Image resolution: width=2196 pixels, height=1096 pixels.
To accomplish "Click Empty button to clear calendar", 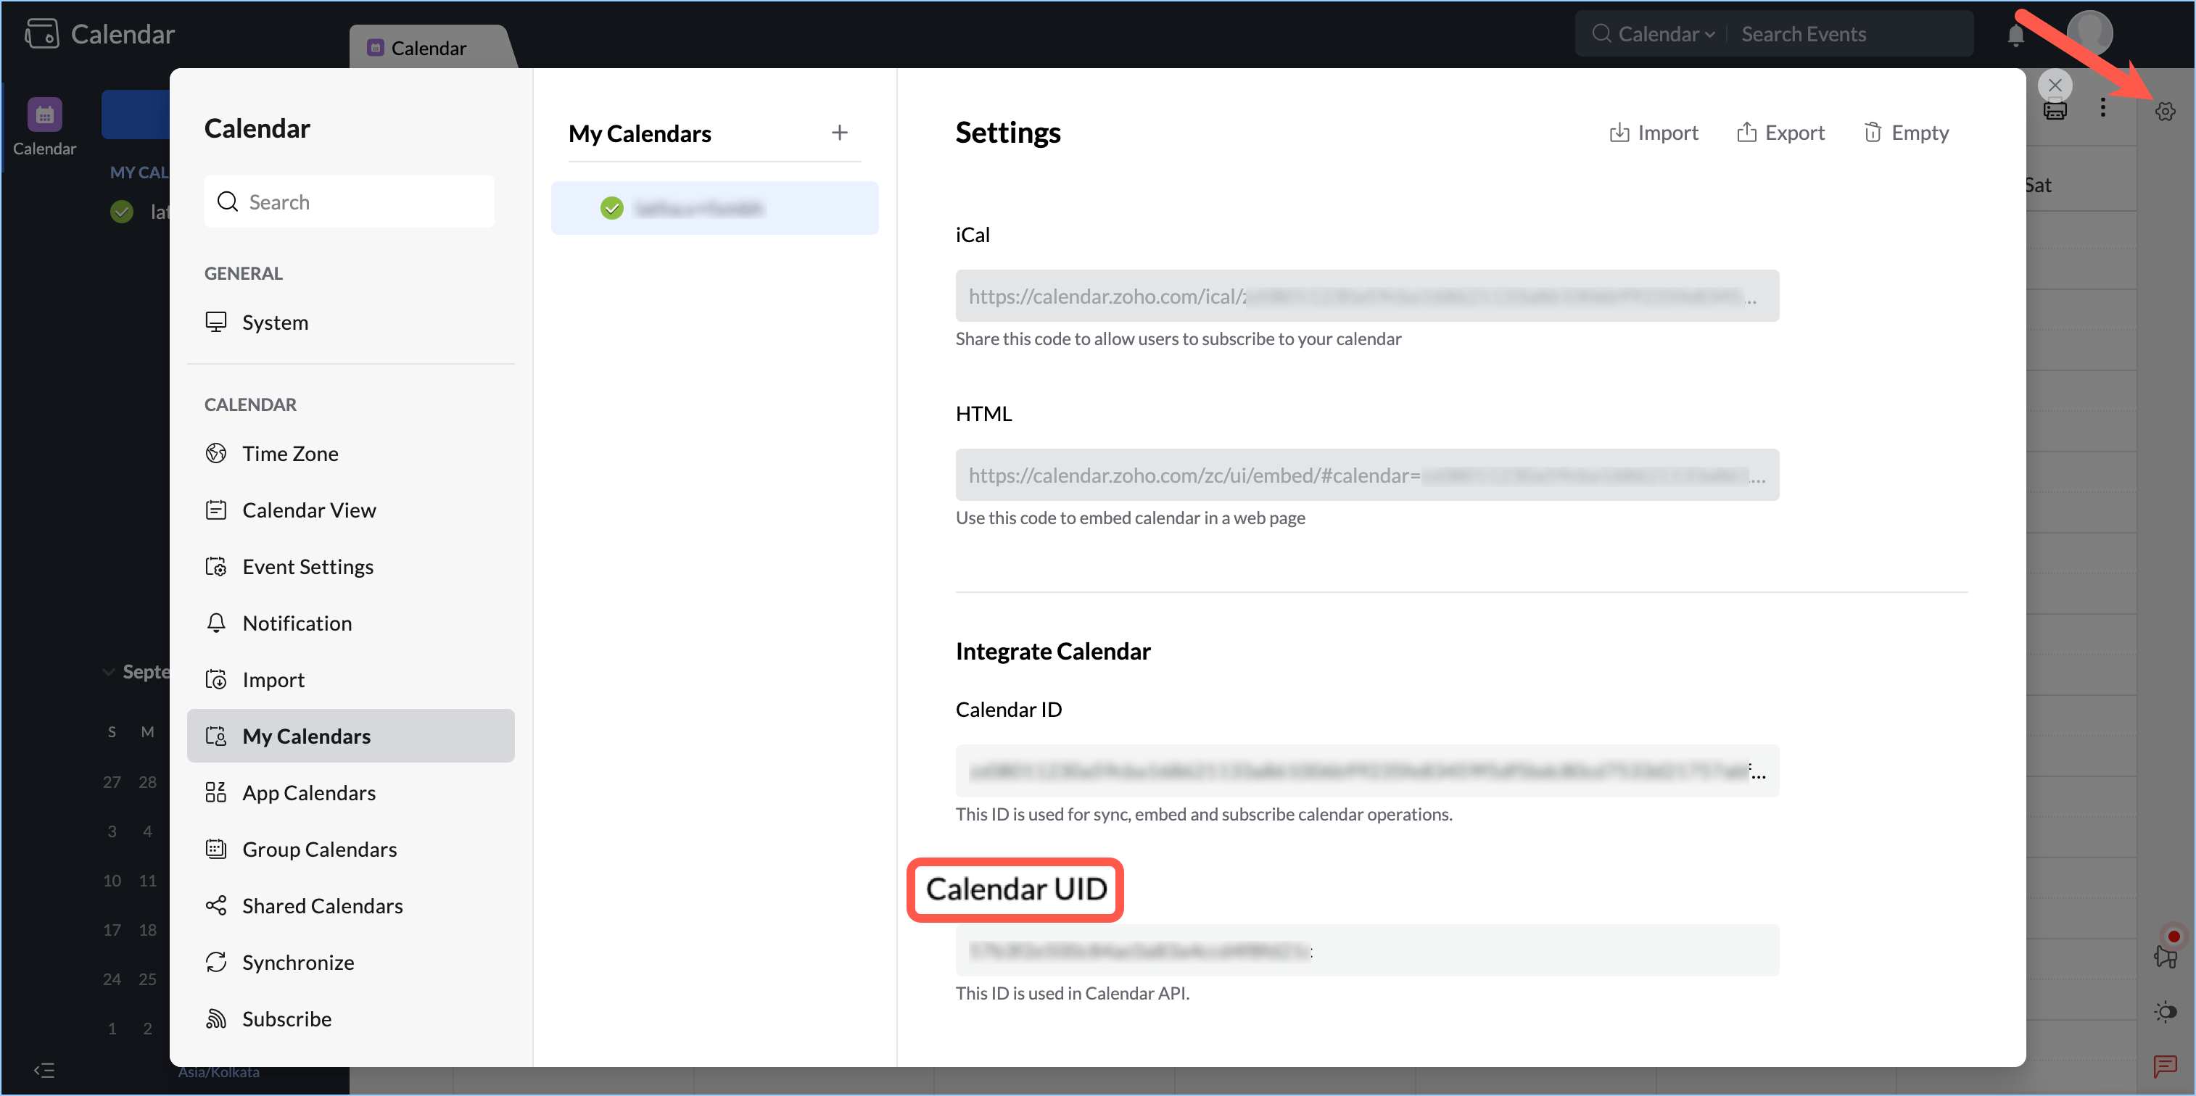I will point(1906,133).
